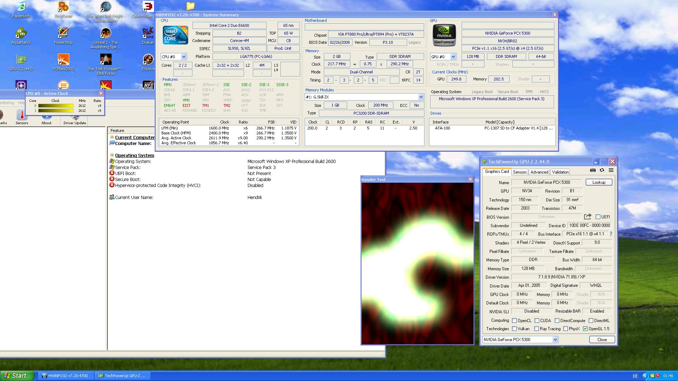Screen dimensions: 678x381
Task: Open the Sensors thermometer toolbar icon
Action: [22, 116]
